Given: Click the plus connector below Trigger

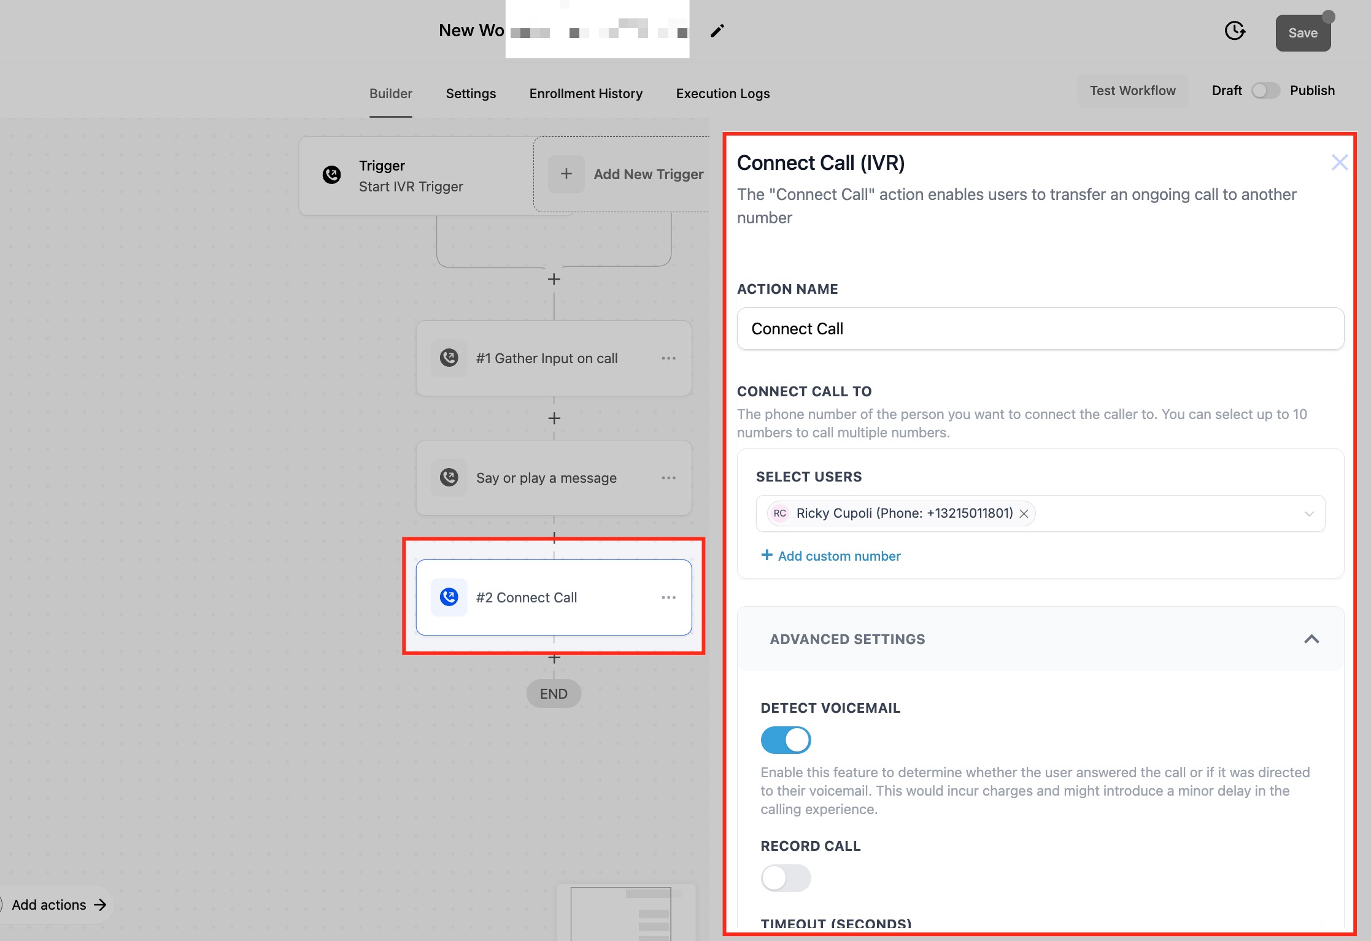Looking at the screenshot, I should tap(554, 279).
